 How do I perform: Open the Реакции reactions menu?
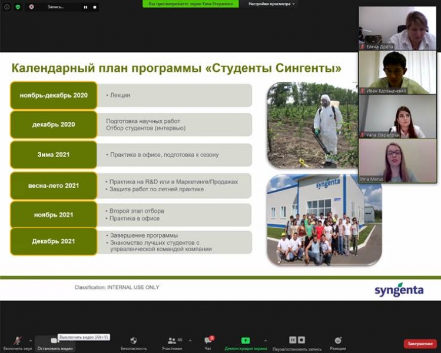click(x=338, y=344)
